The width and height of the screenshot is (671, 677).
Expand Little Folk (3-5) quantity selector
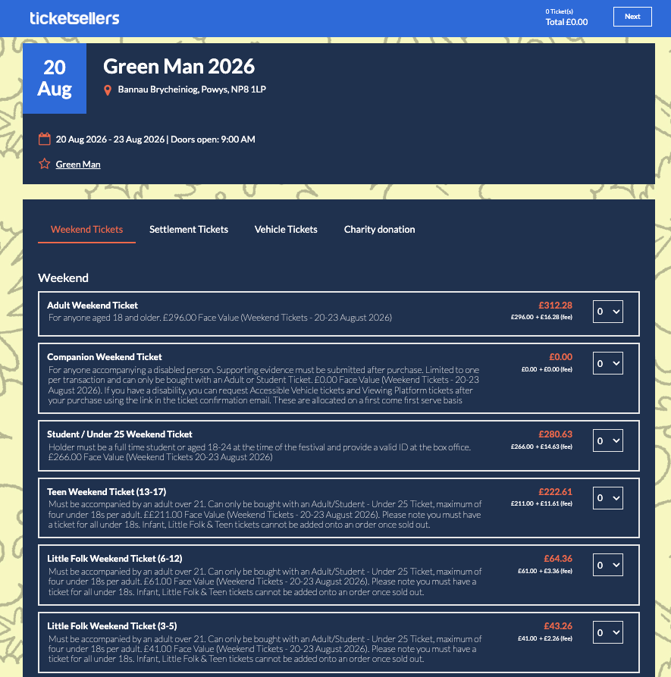point(607,632)
